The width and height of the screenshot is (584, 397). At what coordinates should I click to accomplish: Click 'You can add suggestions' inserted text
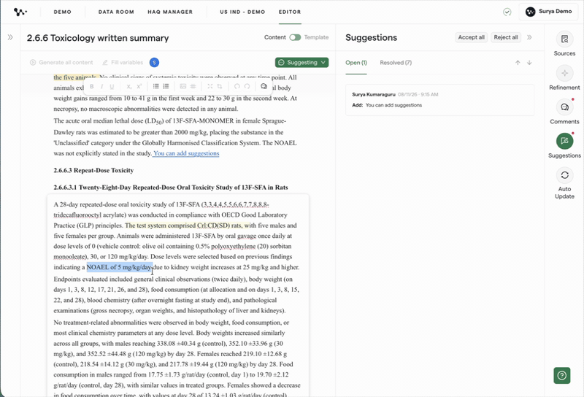coord(186,153)
